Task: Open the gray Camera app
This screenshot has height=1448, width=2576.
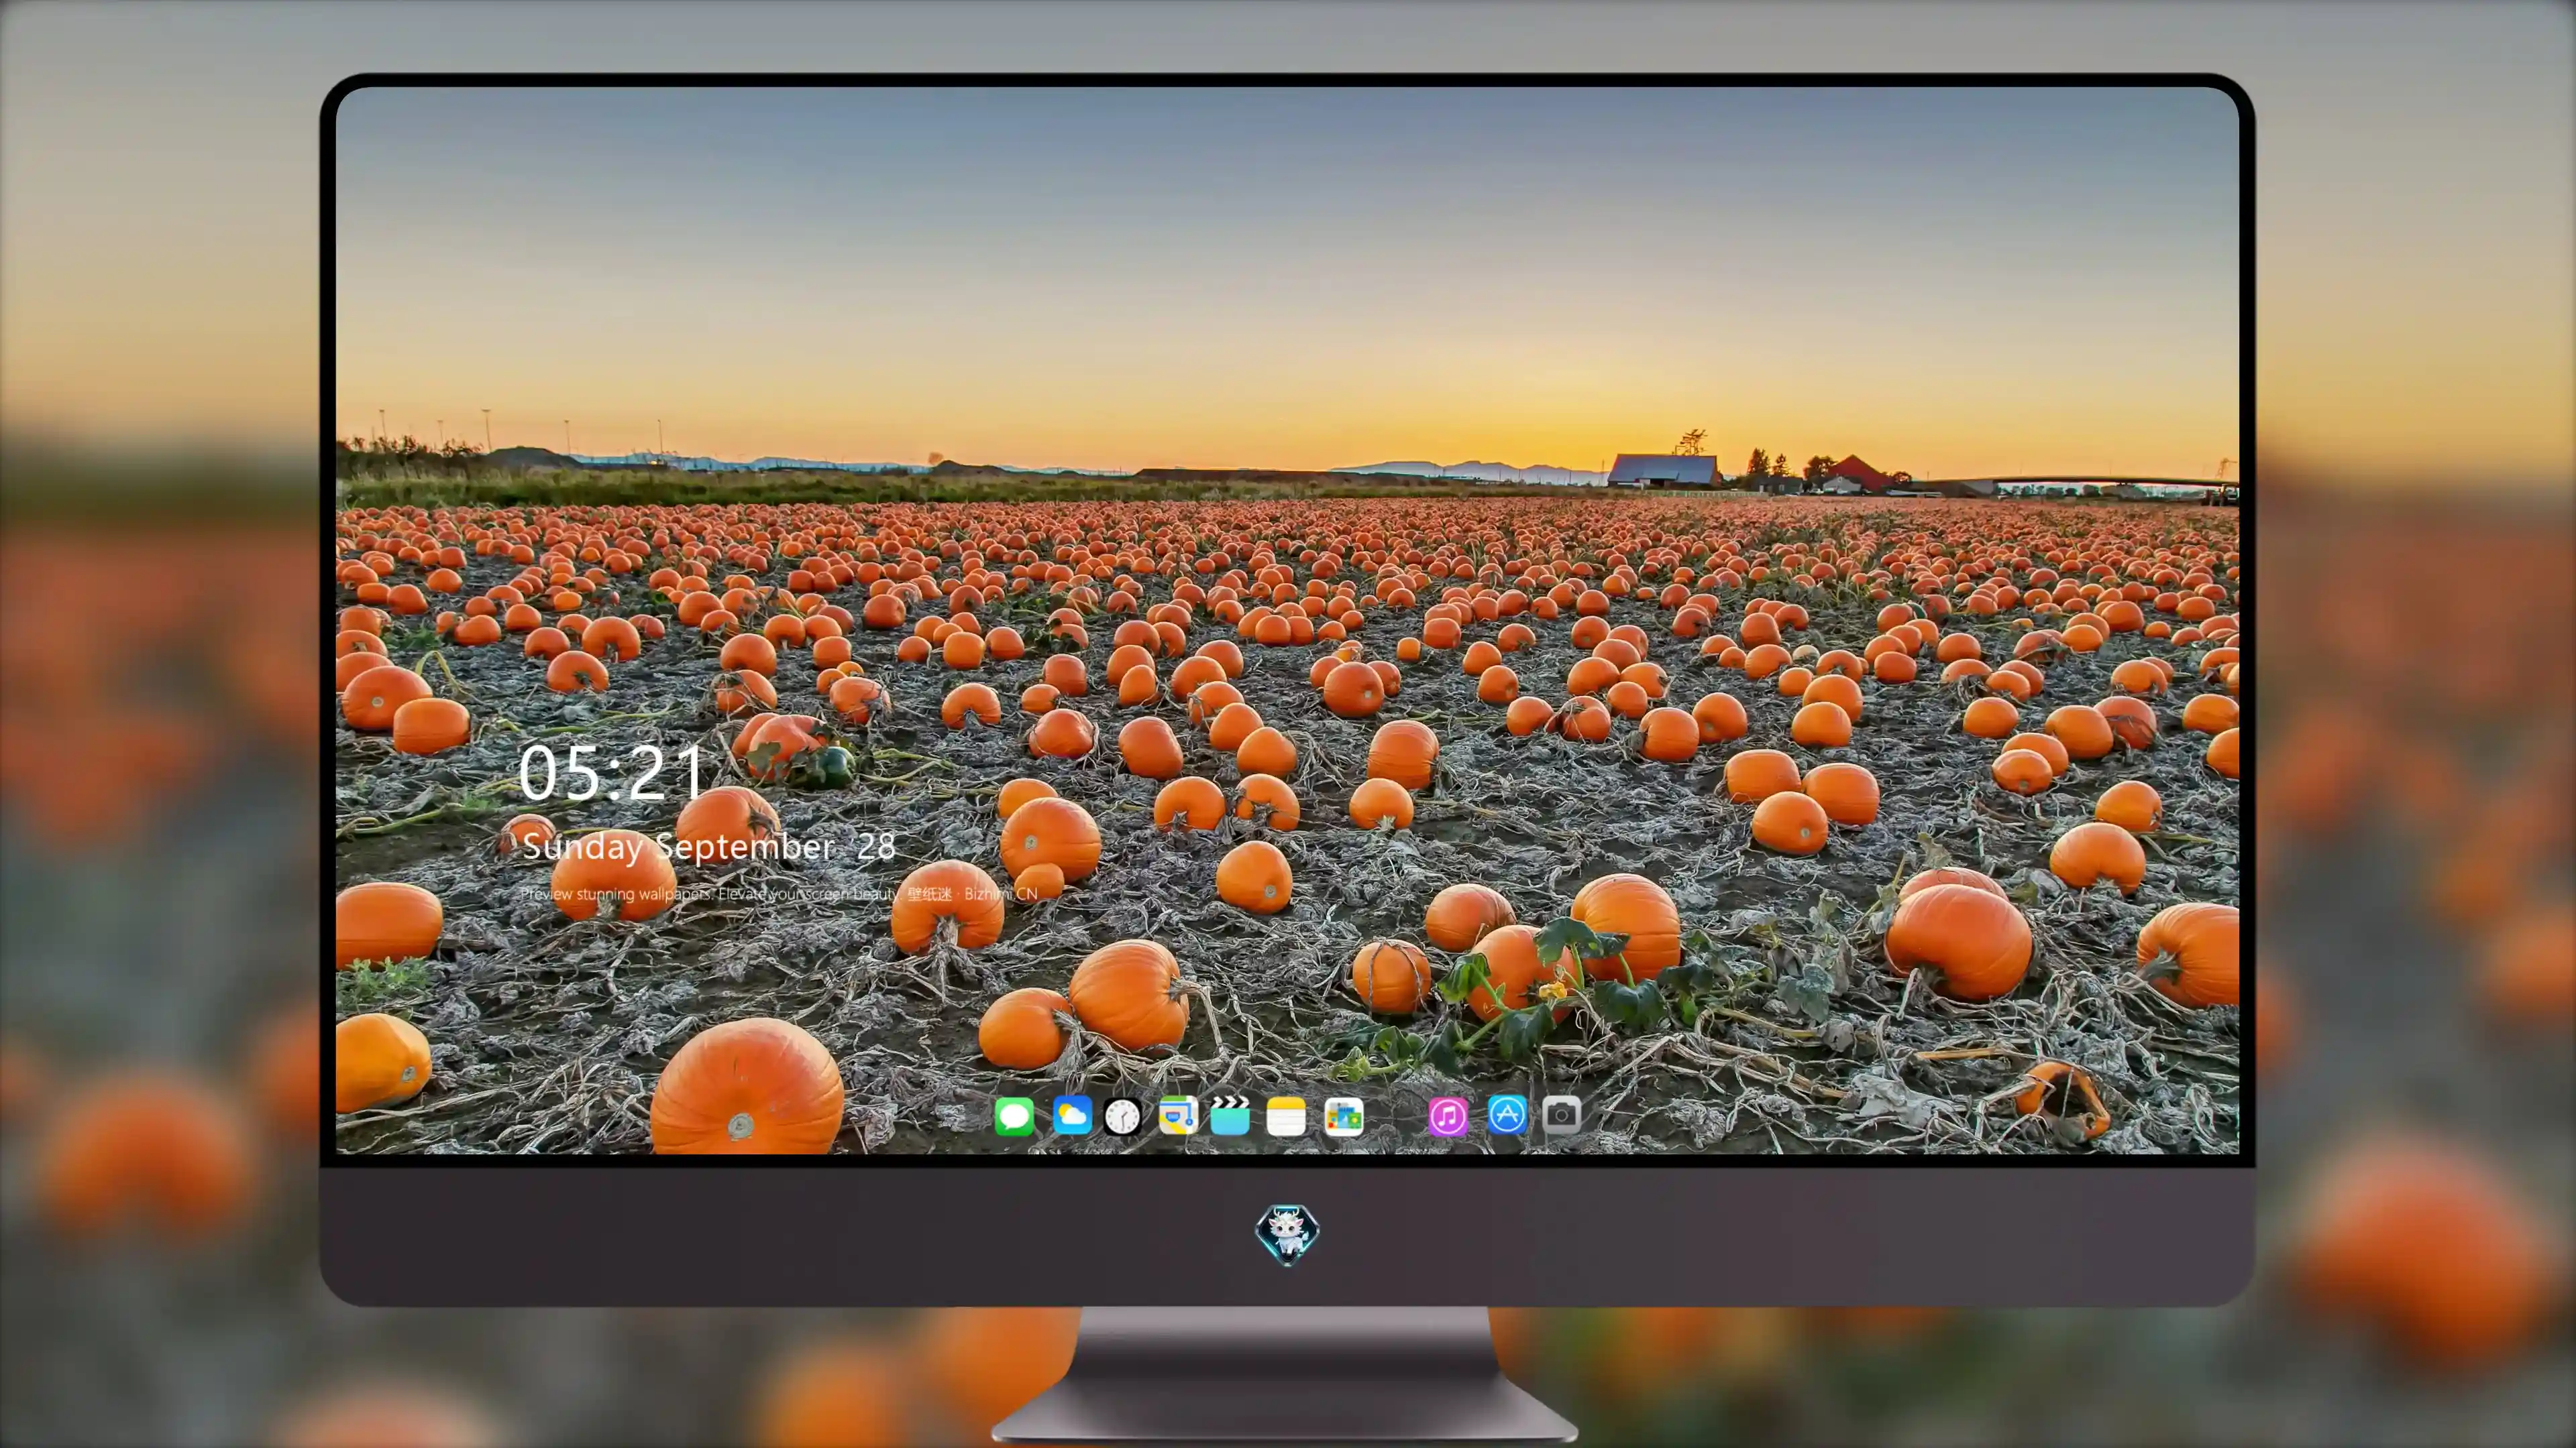Action: click(1562, 1114)
